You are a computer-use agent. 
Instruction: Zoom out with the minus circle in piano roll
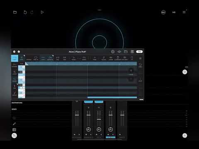pos(131,79)
